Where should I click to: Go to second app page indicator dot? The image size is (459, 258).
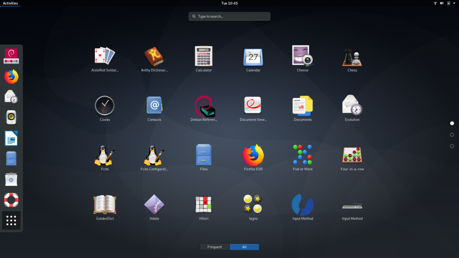tap(452, 135)
